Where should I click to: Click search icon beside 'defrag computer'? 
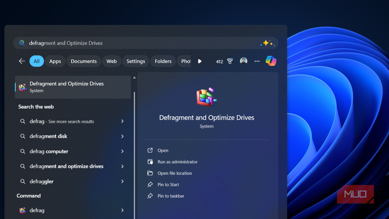tap(23, 152)
